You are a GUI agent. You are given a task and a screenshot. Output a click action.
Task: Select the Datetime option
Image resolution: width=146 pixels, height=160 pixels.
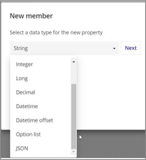tap(27, 107)
